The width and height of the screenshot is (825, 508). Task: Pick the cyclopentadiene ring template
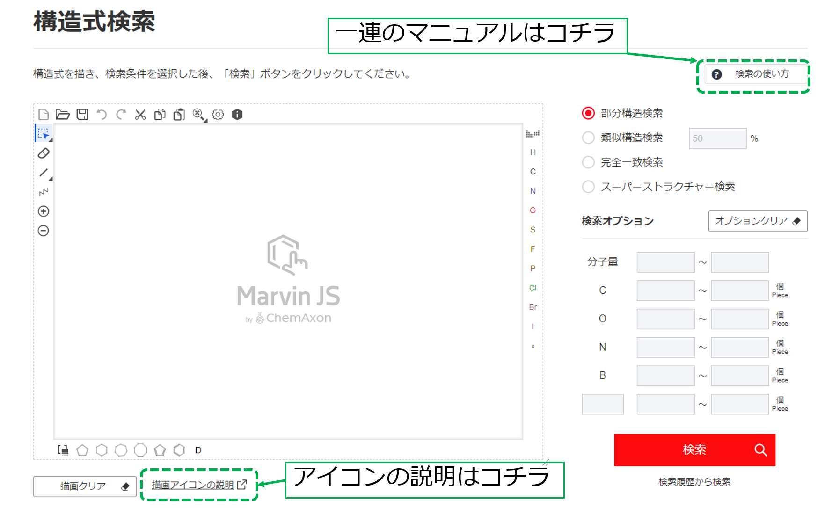pos(160,450)
